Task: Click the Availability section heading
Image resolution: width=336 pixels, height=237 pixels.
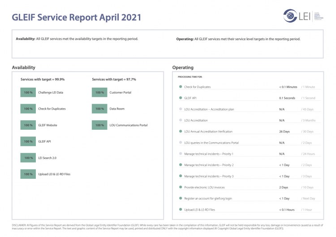Action: 23,68
